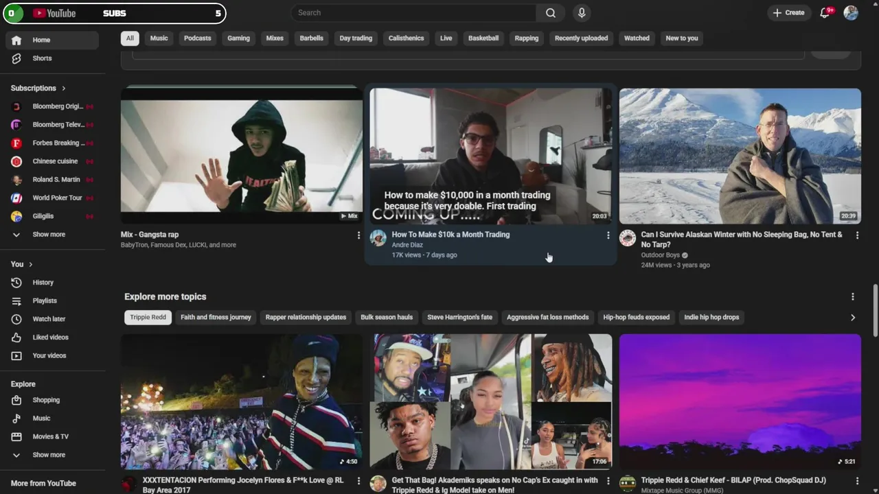
Task: Select Aggressive fat loss methods topic
Action: click(547, 318)
